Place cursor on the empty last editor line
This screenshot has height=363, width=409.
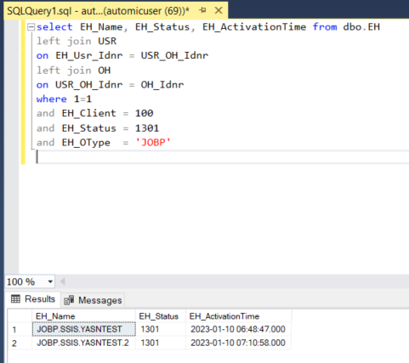click(x=223, y=157)
